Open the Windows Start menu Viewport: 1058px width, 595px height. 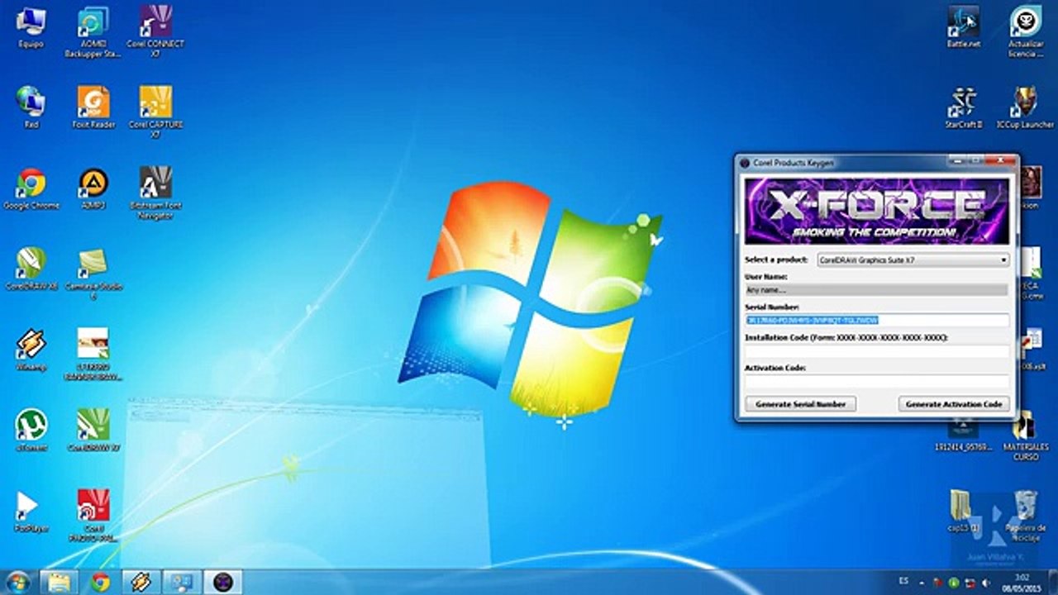coord(17,582)
